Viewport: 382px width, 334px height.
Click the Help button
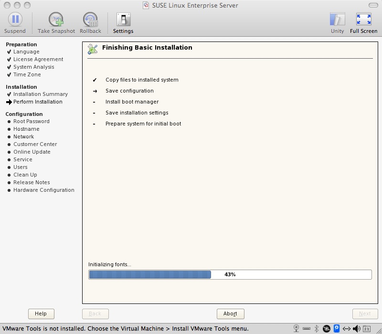(x=41, y=313)
